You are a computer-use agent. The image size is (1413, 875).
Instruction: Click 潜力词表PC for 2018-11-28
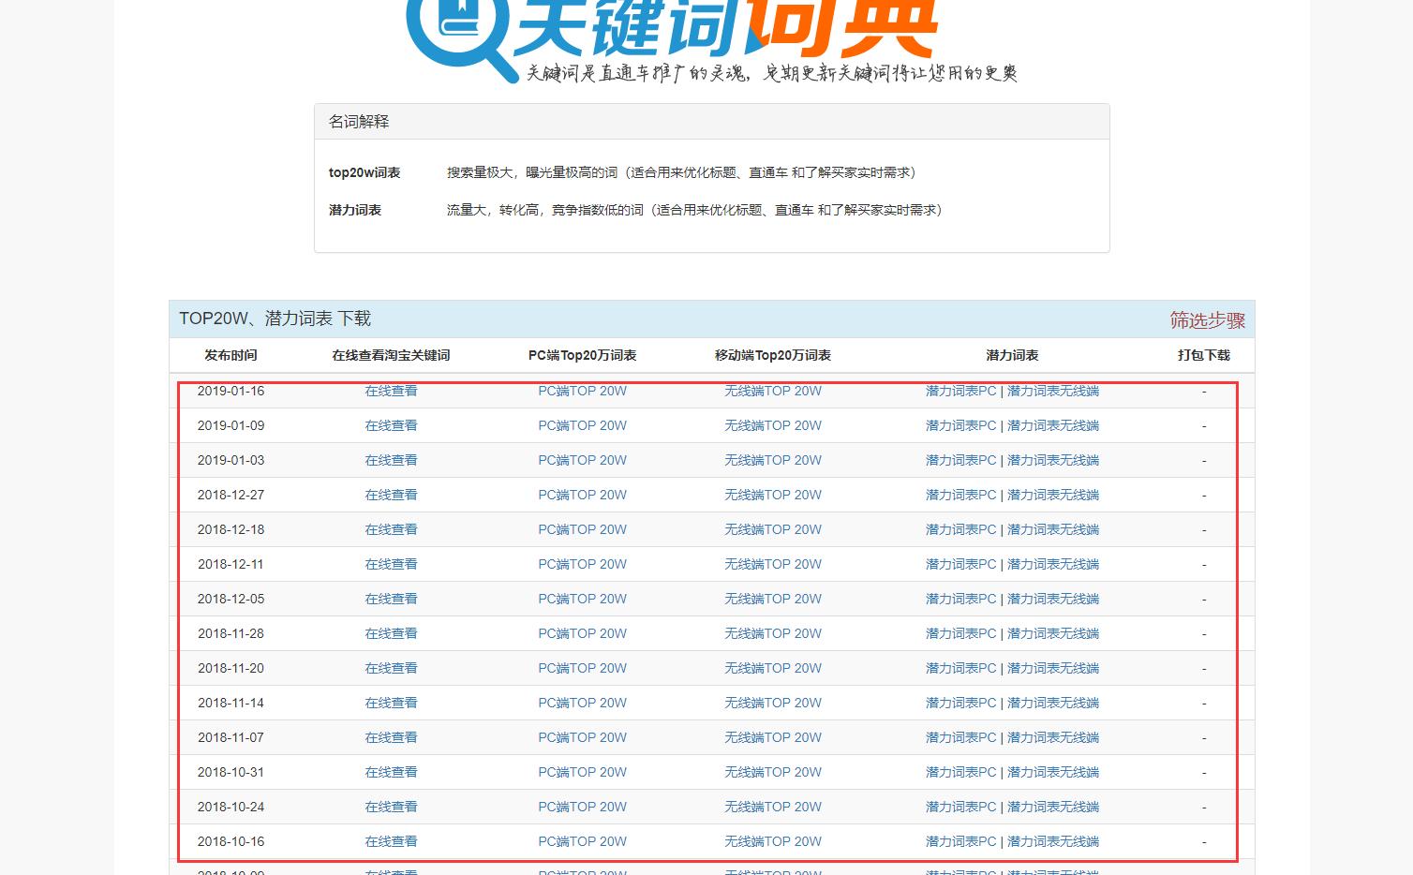pyautogui.click(x=959, y=633)
